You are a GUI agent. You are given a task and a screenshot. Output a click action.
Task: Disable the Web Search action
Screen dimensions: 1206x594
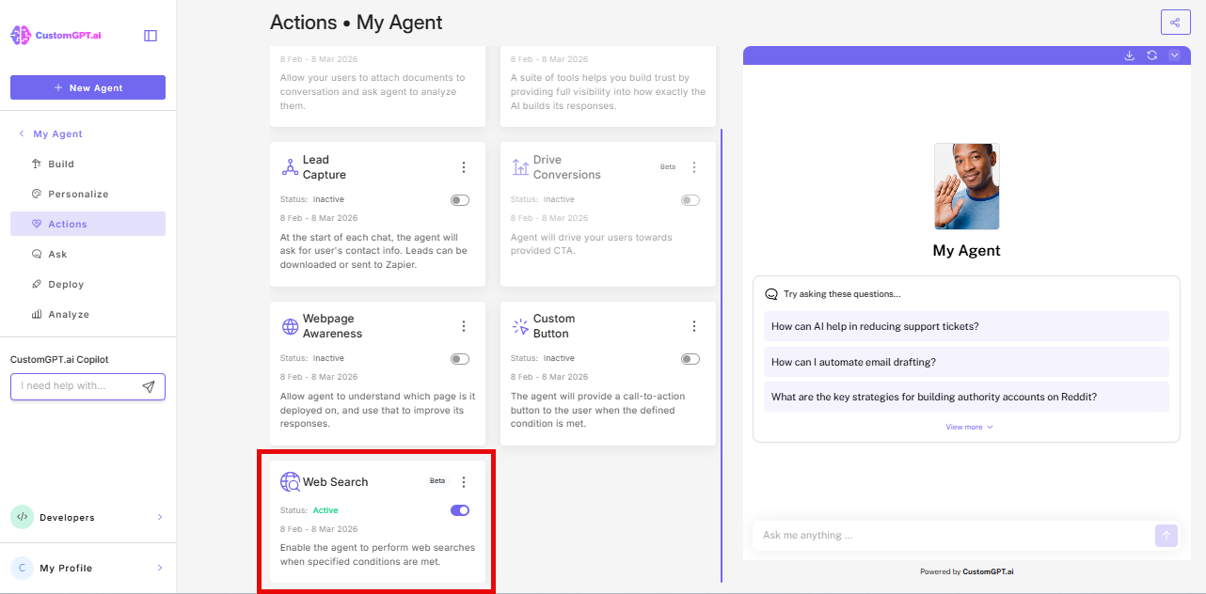459,509
